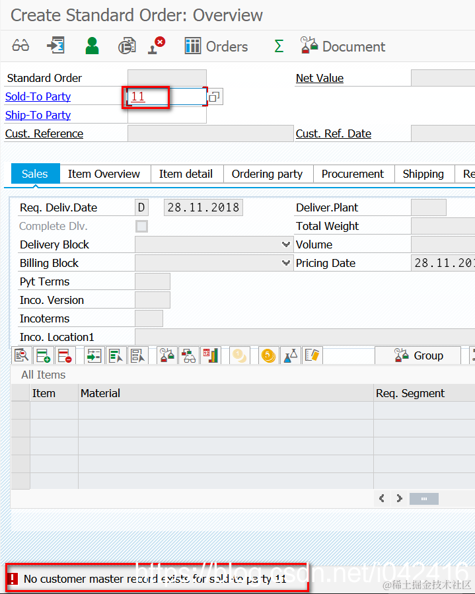The width and height of the screenshot is (475, 594).
Task: Open the green person partner icon
Action: point(92,46)
